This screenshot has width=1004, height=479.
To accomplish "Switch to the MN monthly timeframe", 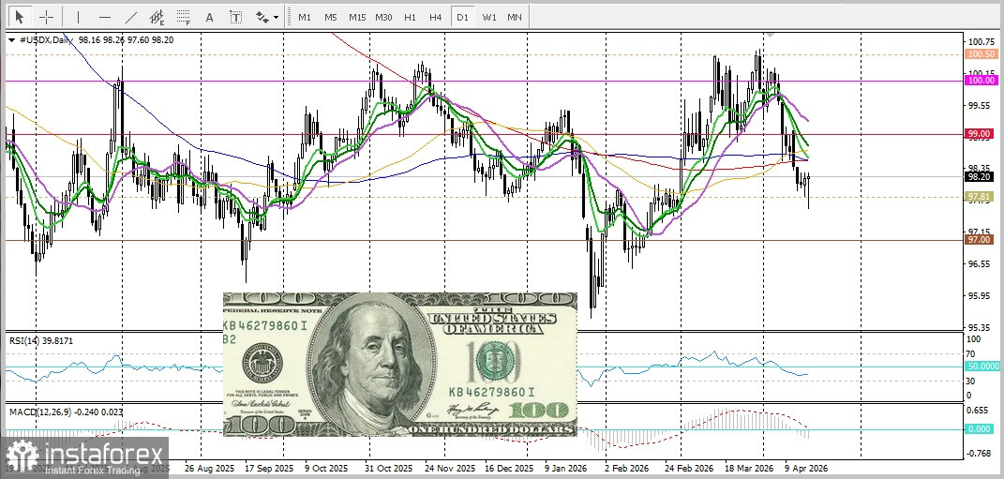I will coord(514,17).
